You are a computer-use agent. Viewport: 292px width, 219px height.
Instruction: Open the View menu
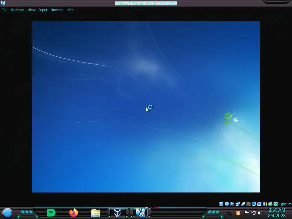click(31, 10)
